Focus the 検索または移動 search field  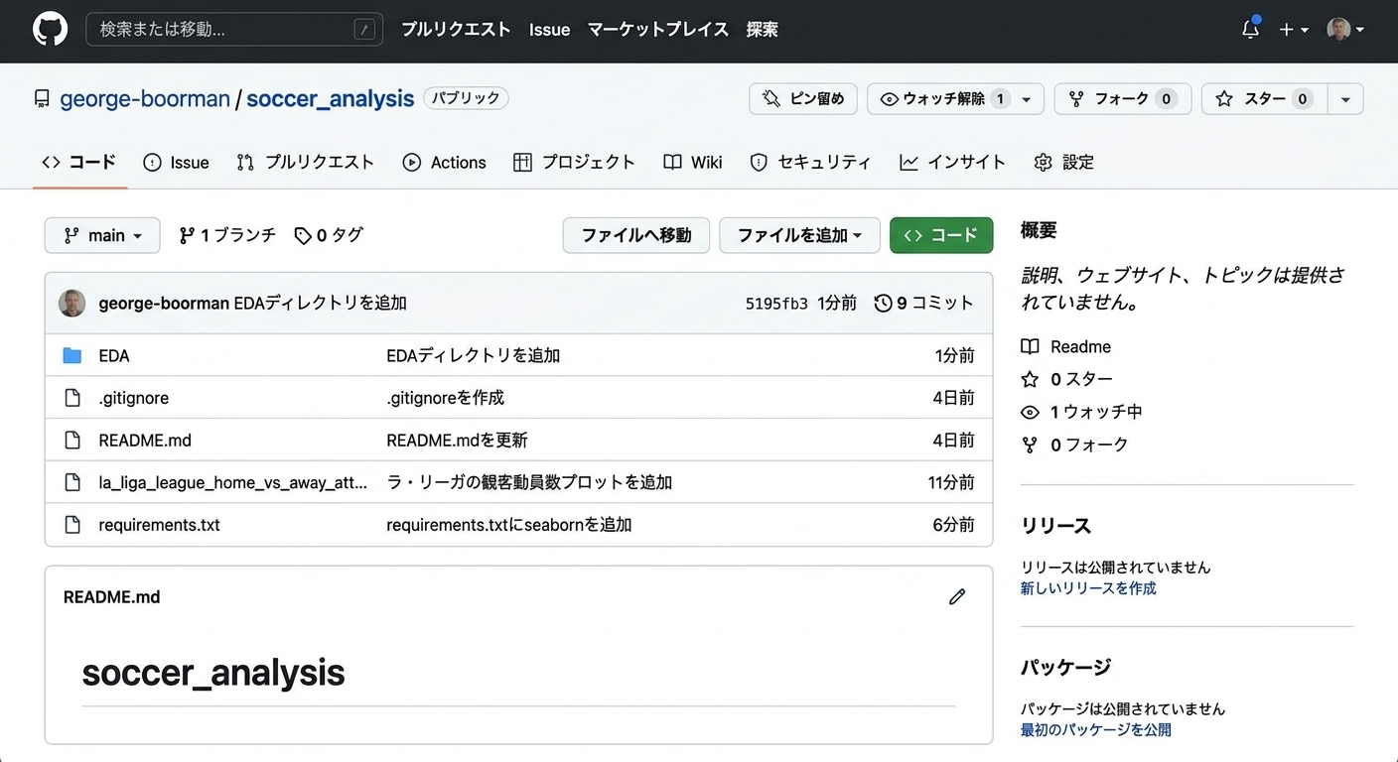(x=234, y=30)
